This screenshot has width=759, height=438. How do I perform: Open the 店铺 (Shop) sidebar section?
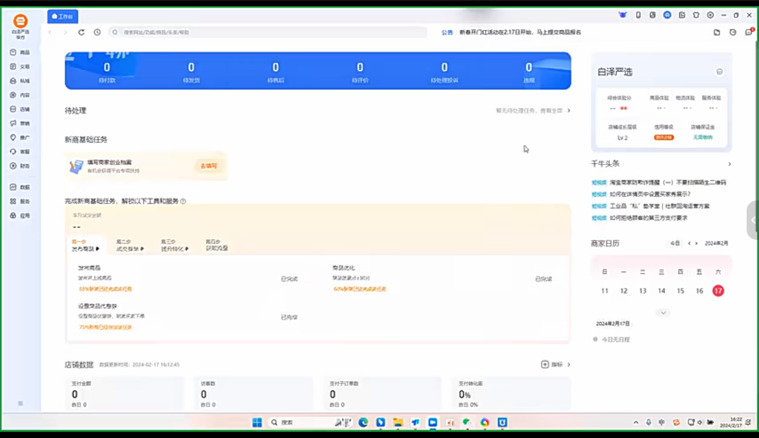click(x=20, y=109)
